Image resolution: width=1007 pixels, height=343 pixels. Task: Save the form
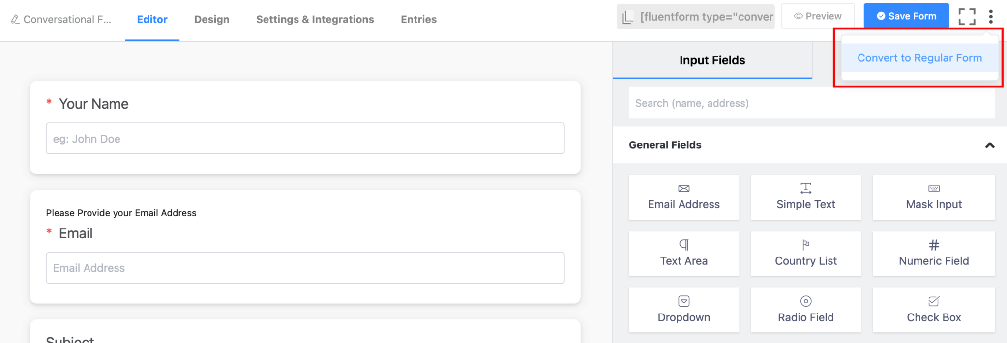pyautogui.click(x=907, y=16)
